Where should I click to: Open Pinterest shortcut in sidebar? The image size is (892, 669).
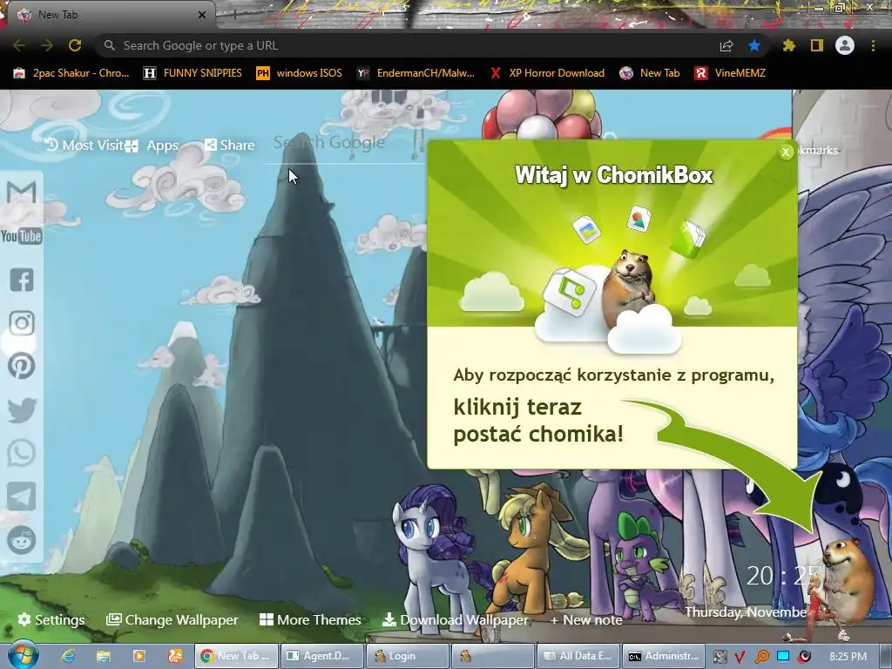pos(22,367)
